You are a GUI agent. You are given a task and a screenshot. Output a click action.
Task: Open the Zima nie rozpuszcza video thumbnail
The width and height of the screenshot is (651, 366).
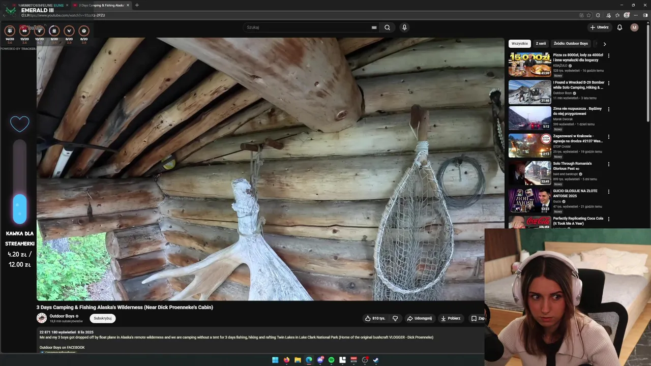point(529,118)
